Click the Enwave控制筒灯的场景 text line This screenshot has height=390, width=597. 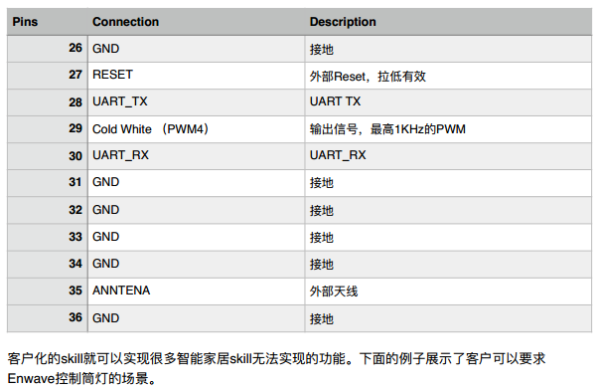coord(81,379)
